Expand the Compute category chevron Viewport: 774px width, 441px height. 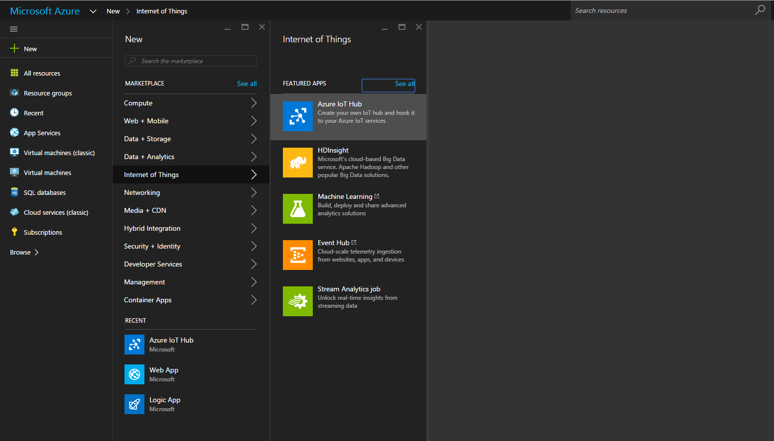tap(254, 103)
